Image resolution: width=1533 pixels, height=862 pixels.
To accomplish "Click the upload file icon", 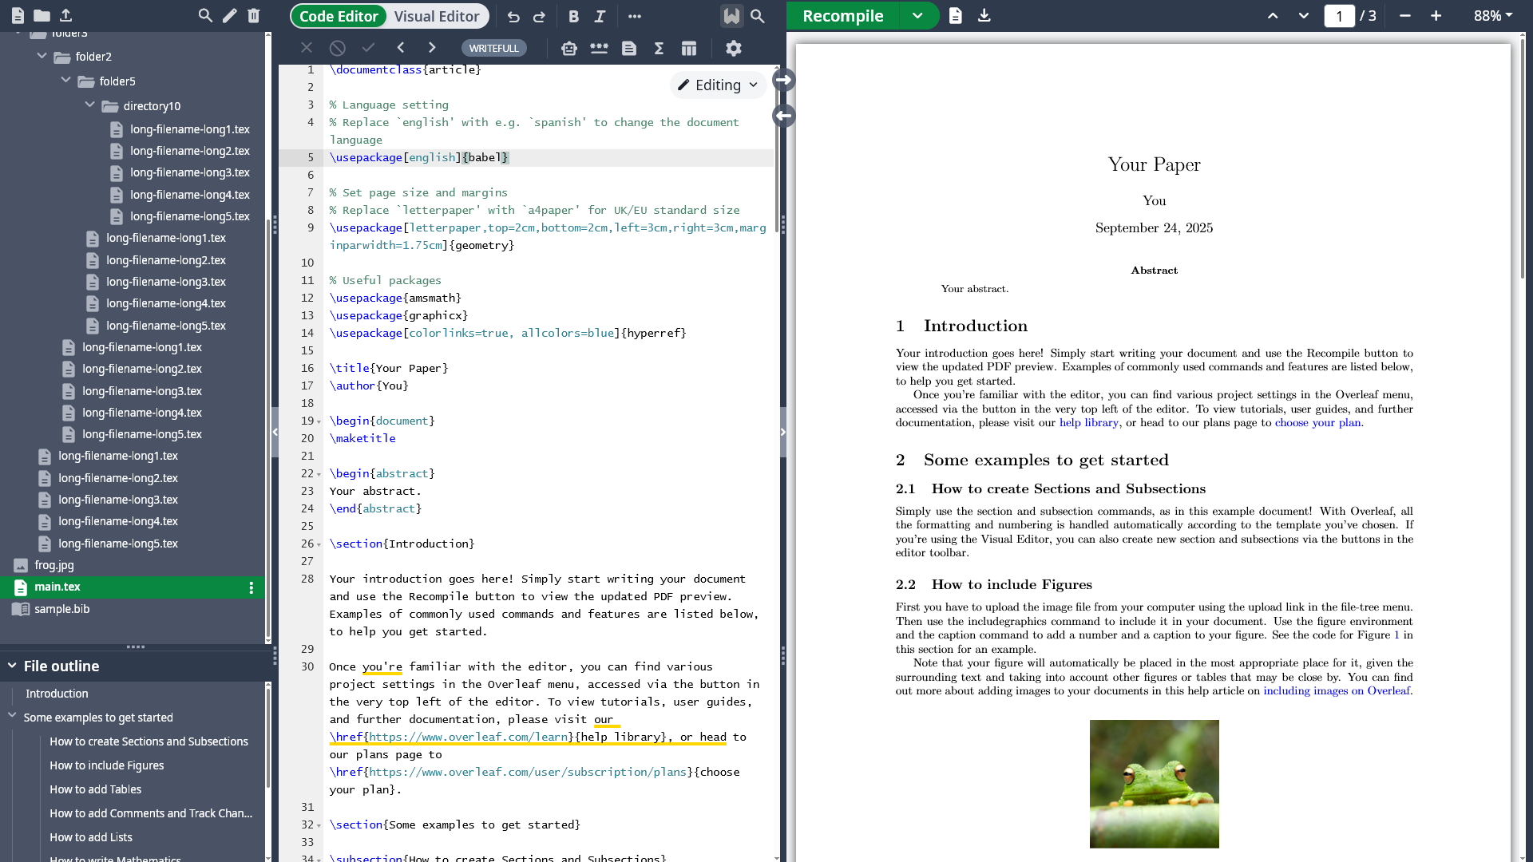I will (66, 15).
